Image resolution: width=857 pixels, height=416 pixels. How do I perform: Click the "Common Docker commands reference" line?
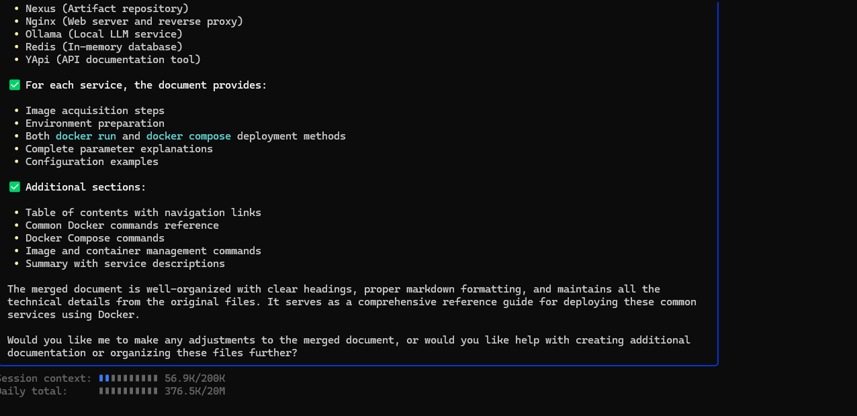[x=122, y=225]
